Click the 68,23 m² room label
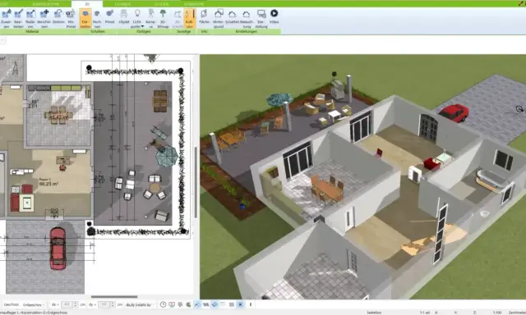This screenshot has height=315, width=526. 48,184
